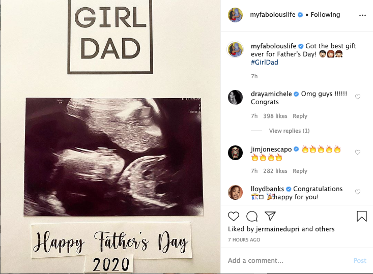Open jimjonescapo's profile avatar
The width and height of the screenshot is (373, 274).
tap(235, 152)
